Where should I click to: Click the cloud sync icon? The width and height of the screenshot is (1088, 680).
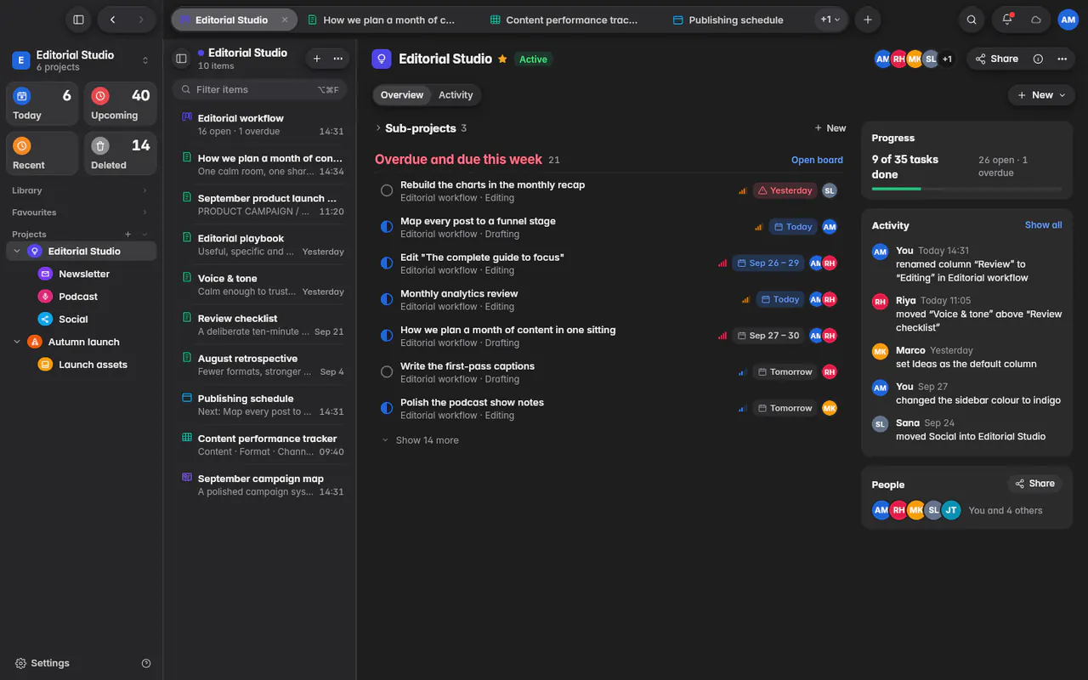[1036, 20]
